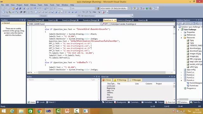Toggle the 2 Errors filter
Image resolution: width=203 pixels, height=114 pixels.
(x=107, y=80)
